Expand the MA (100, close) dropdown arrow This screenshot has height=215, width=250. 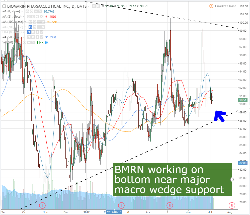tap(25, 22)
